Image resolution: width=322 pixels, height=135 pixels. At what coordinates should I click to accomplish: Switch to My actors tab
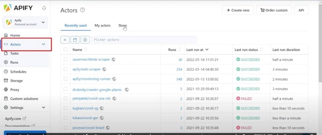(x=102, y=26)
